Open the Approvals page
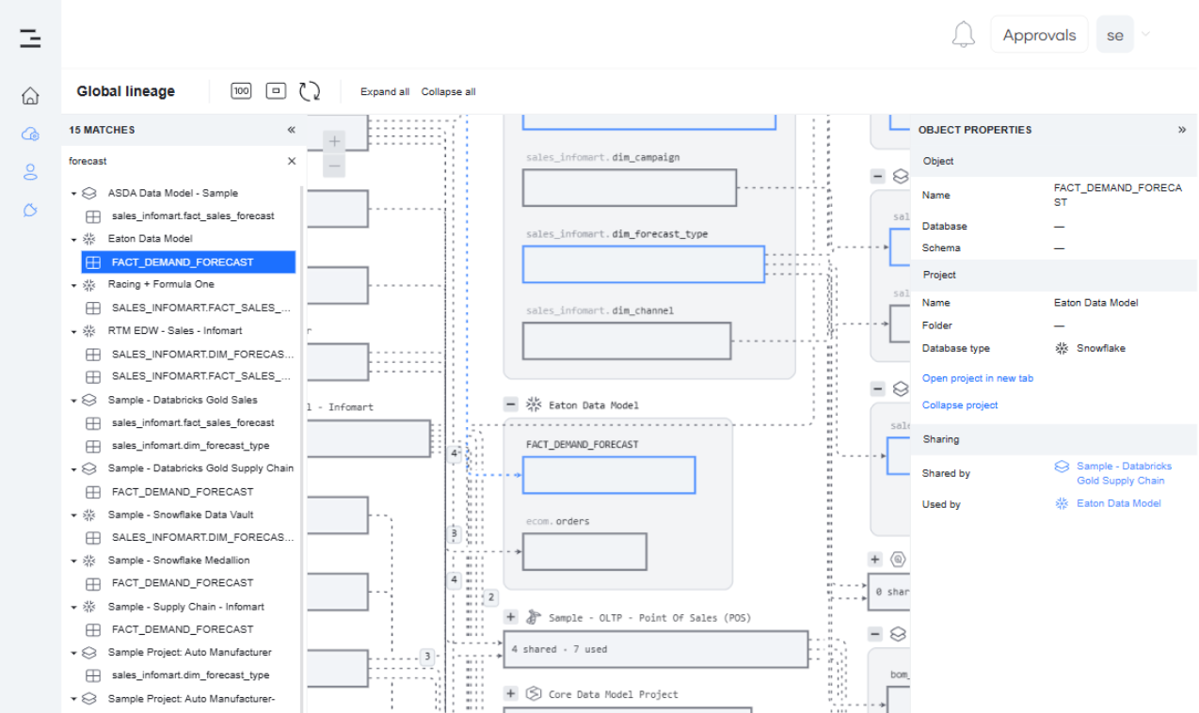 [x=1039, y=35]
